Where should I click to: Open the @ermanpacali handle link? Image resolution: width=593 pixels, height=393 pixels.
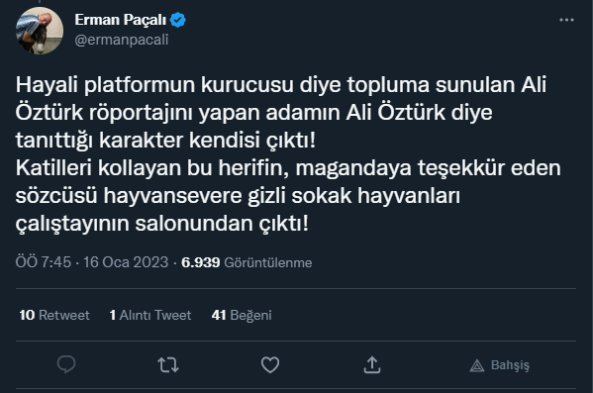pyautogui.click(x=122, y=40)
